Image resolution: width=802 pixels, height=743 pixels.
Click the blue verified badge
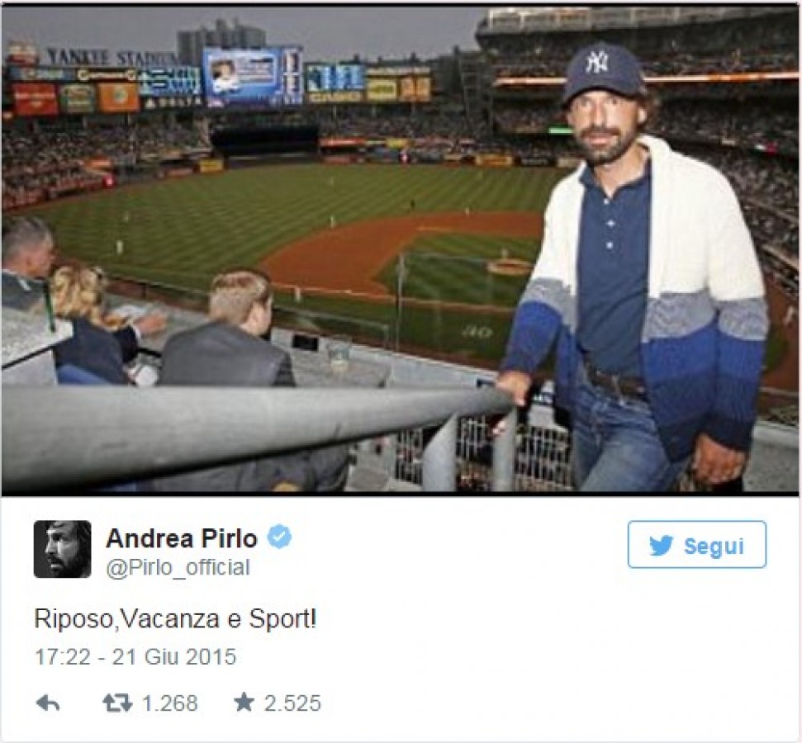(x=279, y=537)
